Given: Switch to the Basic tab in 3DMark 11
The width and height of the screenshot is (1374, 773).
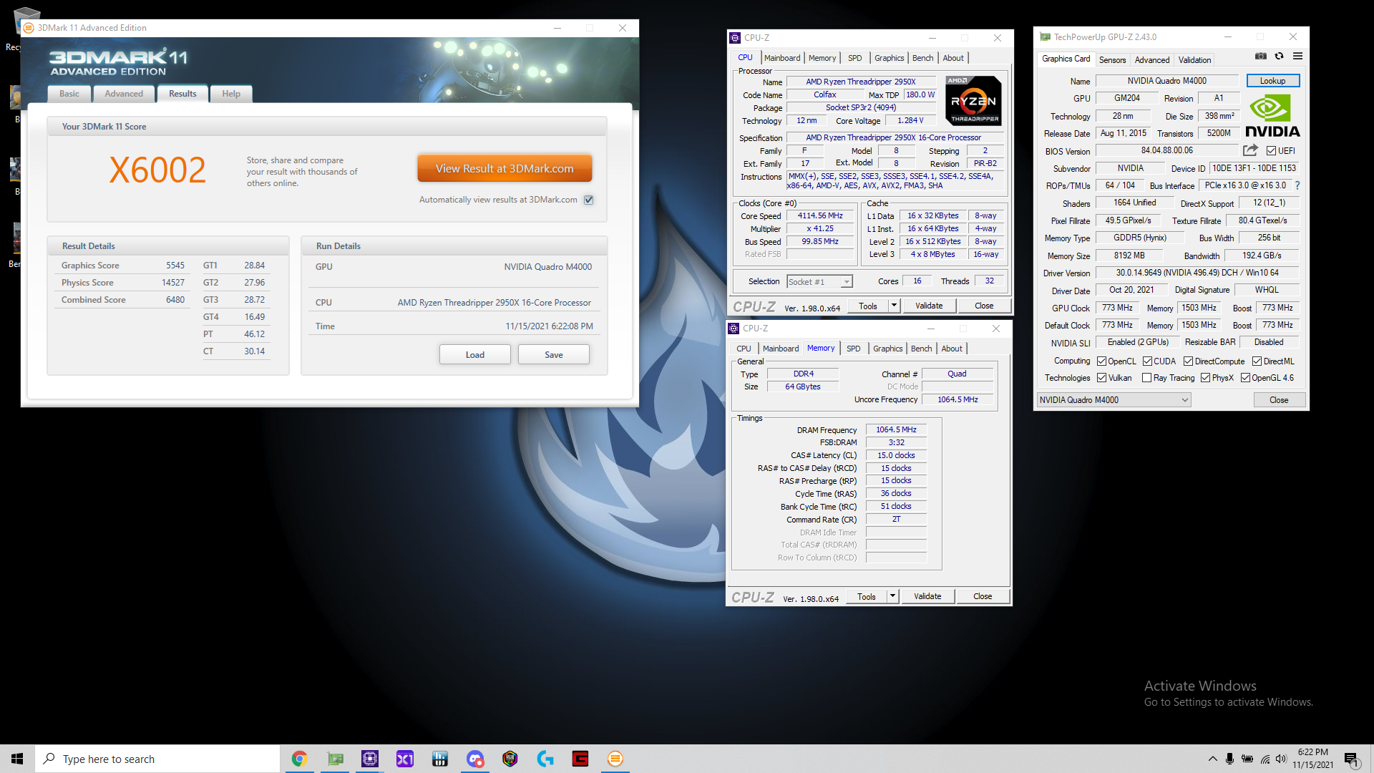Looking at the screenshot, I should coord(69,94).
